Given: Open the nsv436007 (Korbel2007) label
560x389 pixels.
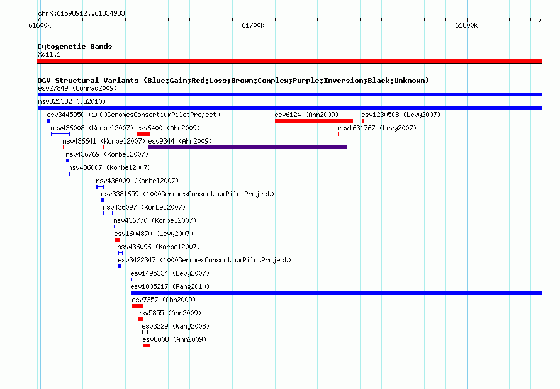Looking at the screenshot, I should pos(109,167).
